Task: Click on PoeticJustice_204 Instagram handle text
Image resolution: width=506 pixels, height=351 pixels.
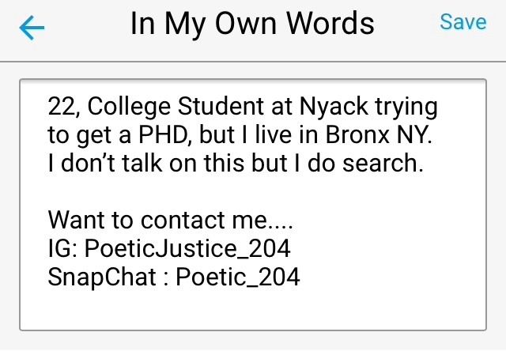Action: pyautogui.click(x=187, y=248)
